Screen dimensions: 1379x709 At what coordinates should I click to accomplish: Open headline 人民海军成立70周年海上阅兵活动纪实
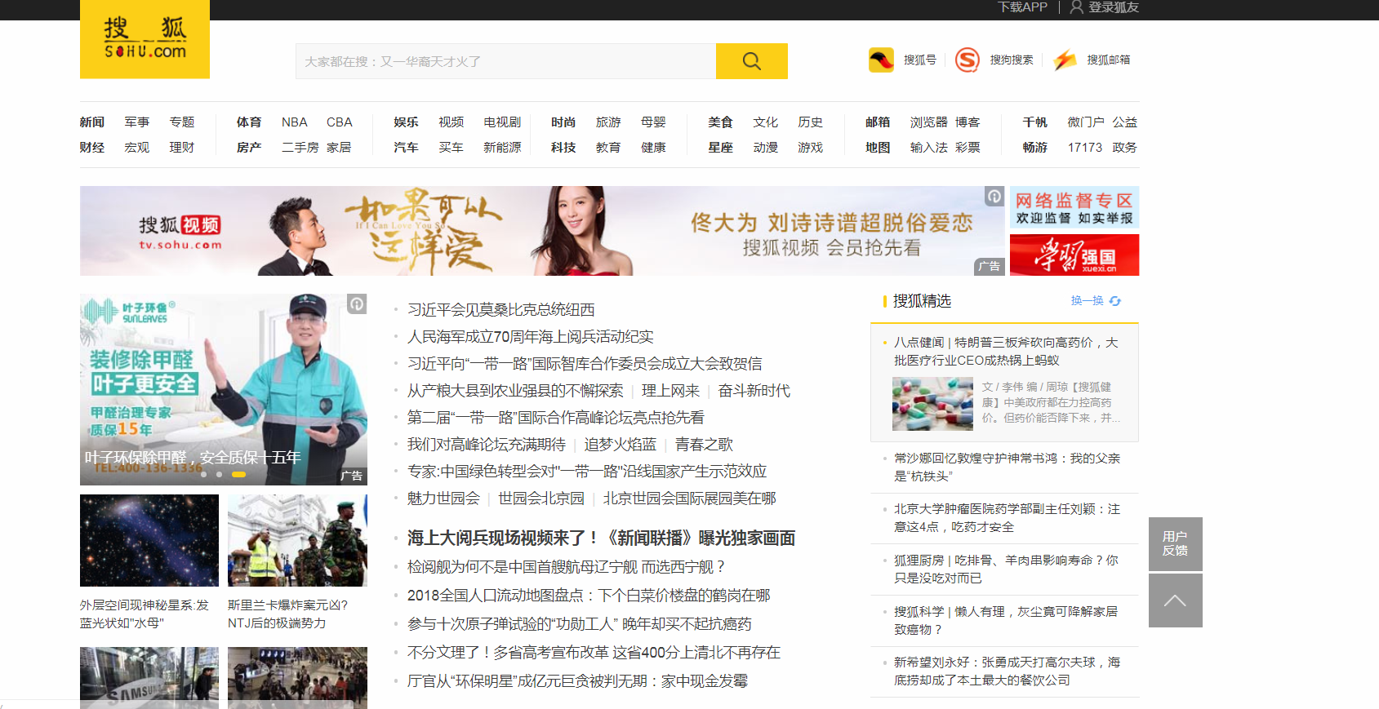tap(531, 337)
